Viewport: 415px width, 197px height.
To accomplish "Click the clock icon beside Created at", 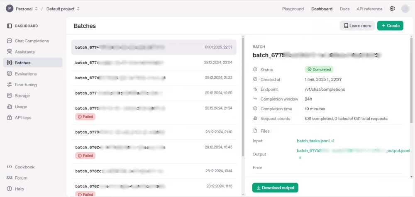I will coord(255,79).
